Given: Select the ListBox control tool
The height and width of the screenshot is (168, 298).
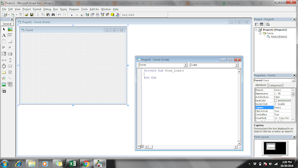Looking at the screenshot, I should pyautogui.click(x=10, y=54).
